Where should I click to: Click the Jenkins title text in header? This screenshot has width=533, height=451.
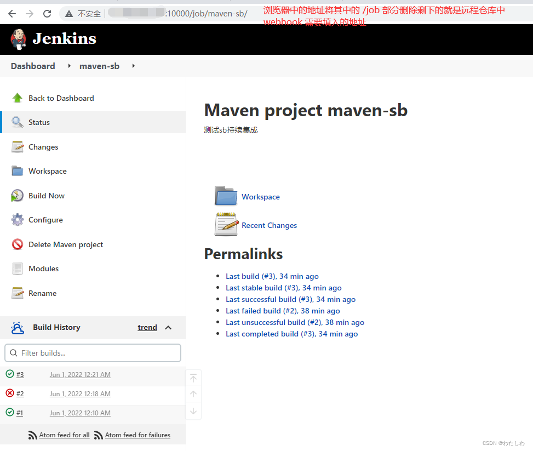tap(64, 38)
